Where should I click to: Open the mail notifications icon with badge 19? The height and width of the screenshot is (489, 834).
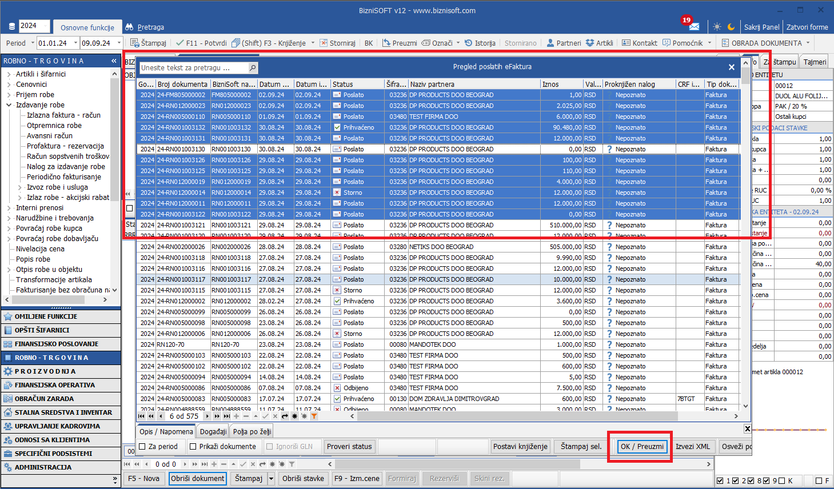click(x=693, y=26)
